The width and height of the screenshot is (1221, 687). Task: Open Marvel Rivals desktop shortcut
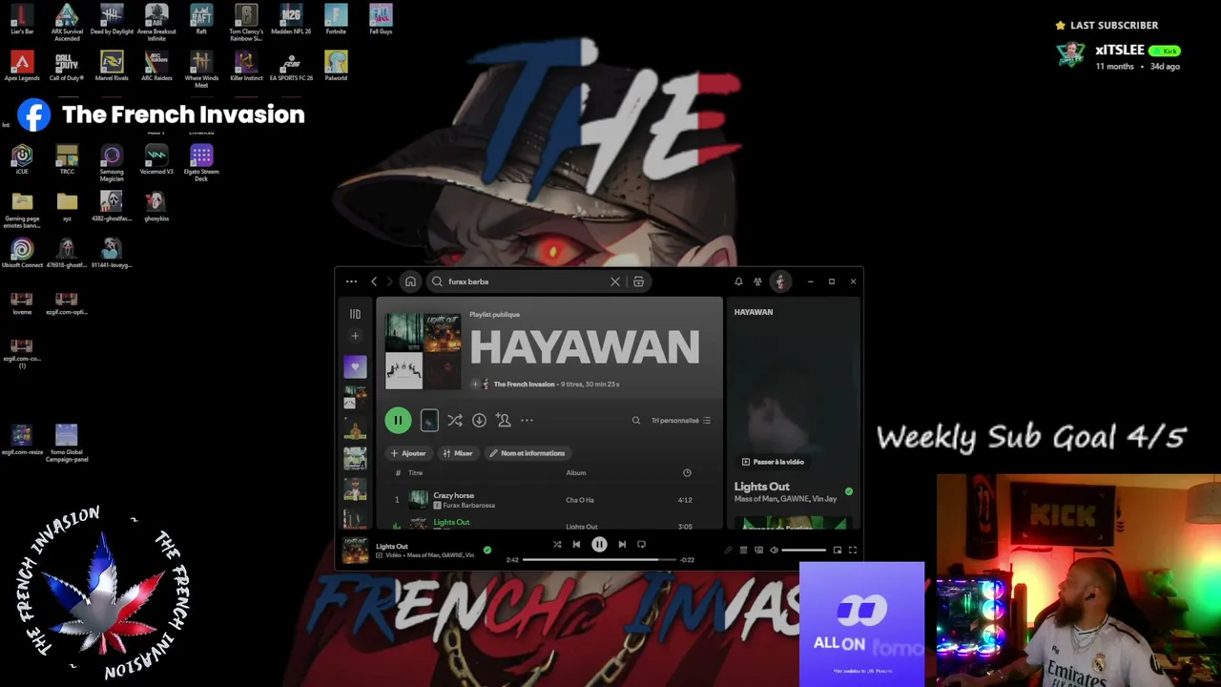[112, 66]
